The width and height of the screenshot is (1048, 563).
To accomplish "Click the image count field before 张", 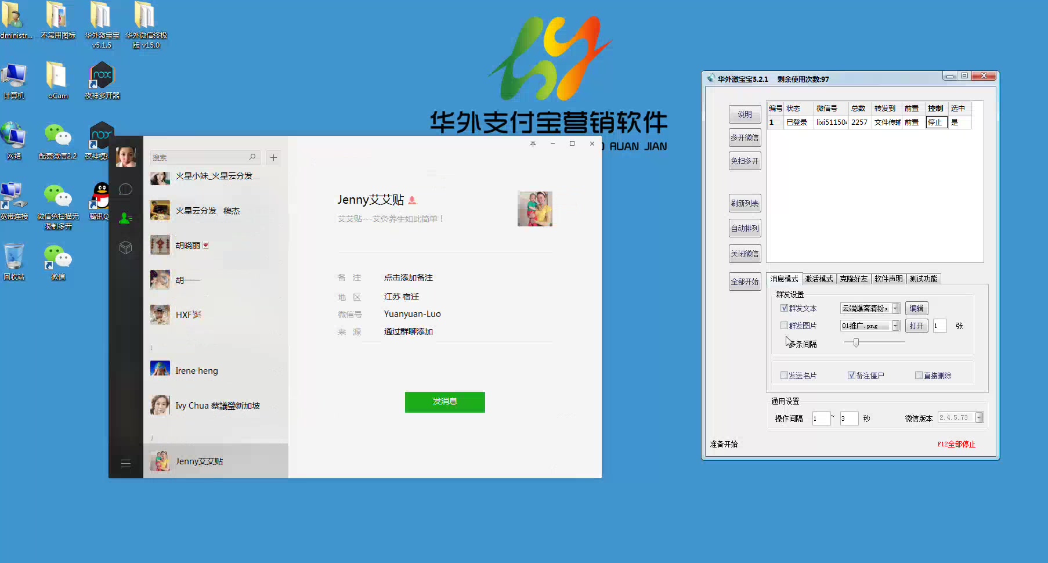I will pos(939,326).
